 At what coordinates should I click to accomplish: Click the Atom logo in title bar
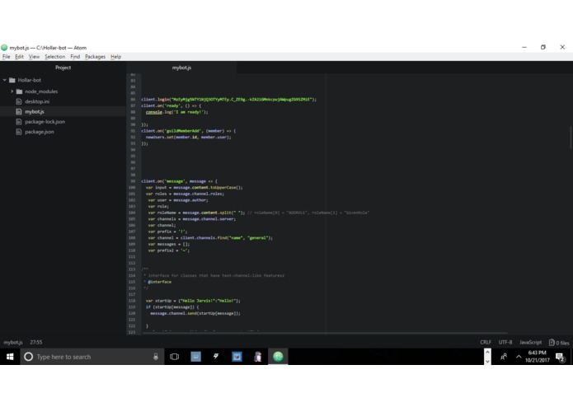(4, 48)
